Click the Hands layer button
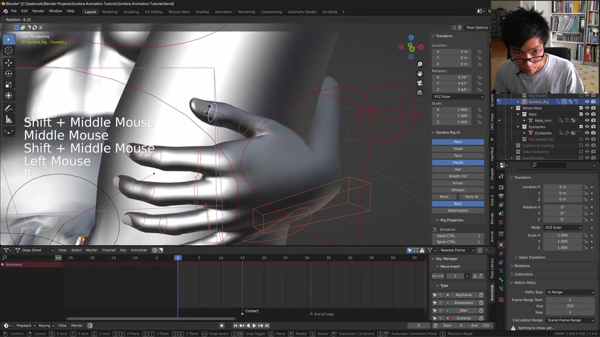The image size is (600, 337). coord(457,162)
